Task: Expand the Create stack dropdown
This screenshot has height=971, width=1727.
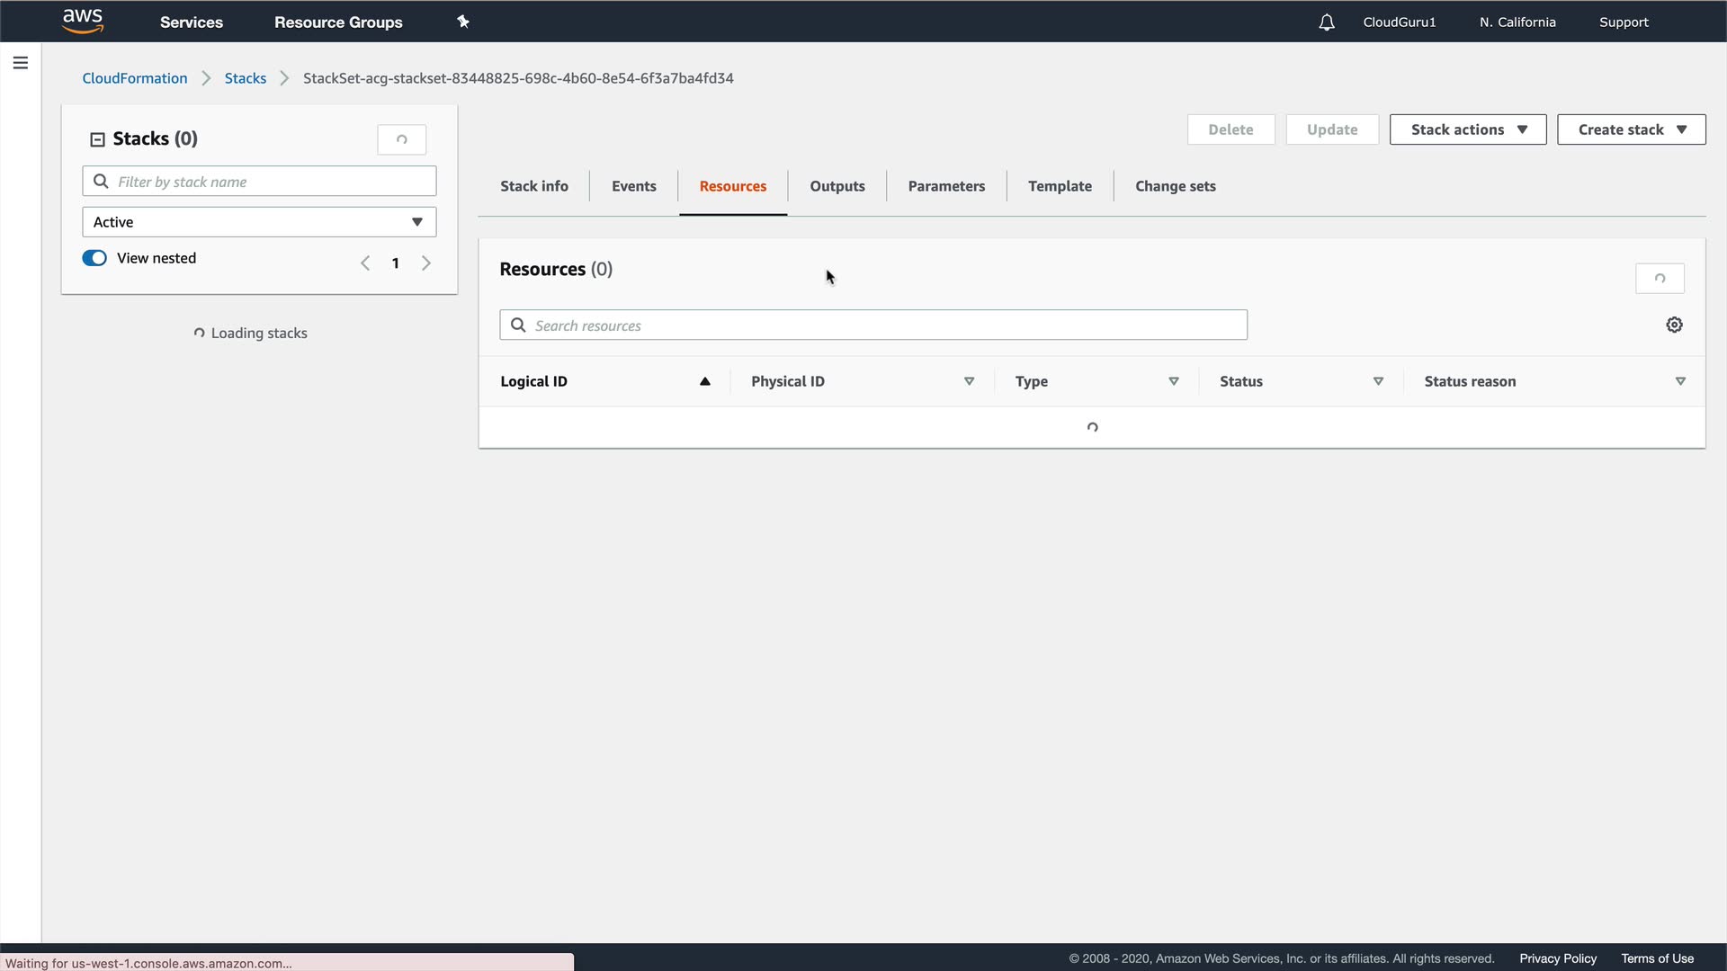Action: coord(1631,129)
